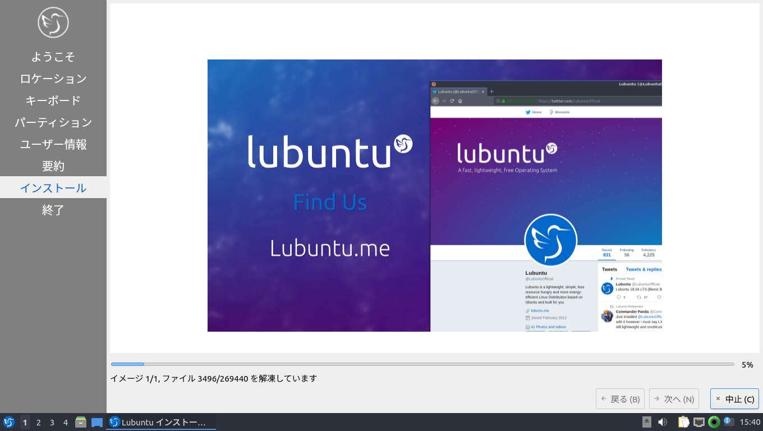Viewport: 763px width, 431px height.
Task: Click the 戻る (B) back button
Action: (x=620, y=399)
